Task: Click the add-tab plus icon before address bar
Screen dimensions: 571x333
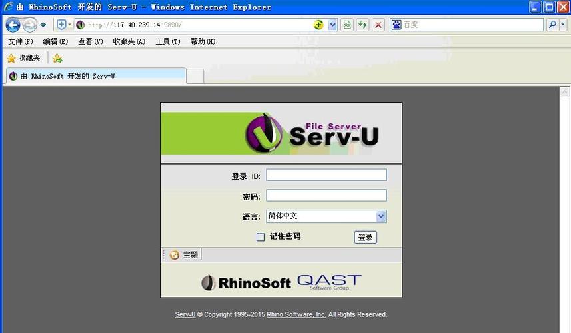Action: point(62,25)
